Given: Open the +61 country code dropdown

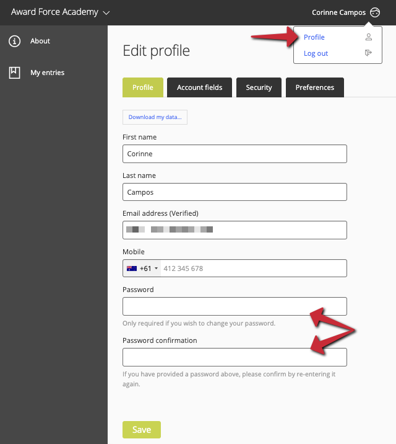Looking at the screenshot, I should (142, 269).
